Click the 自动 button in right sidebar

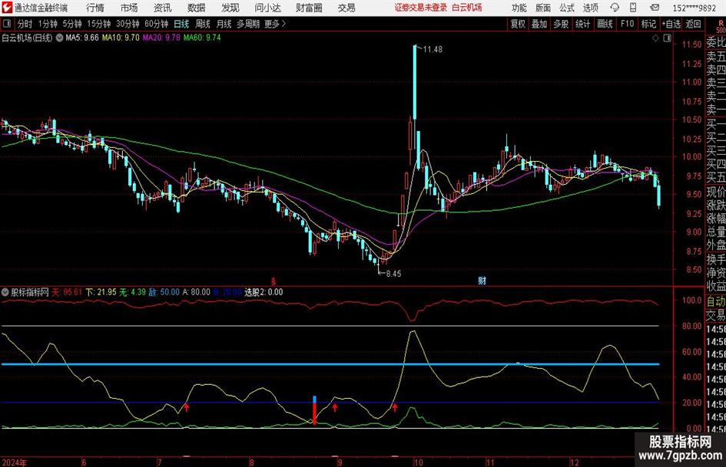[715, 301]
